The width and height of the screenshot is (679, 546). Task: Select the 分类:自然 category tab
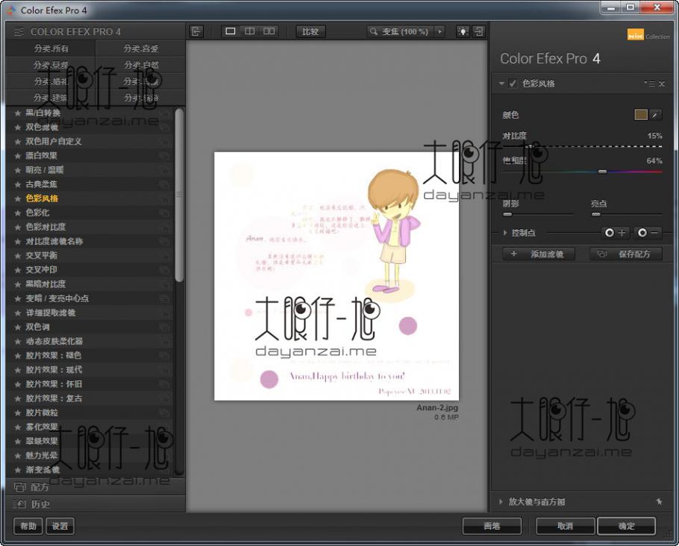141,65
